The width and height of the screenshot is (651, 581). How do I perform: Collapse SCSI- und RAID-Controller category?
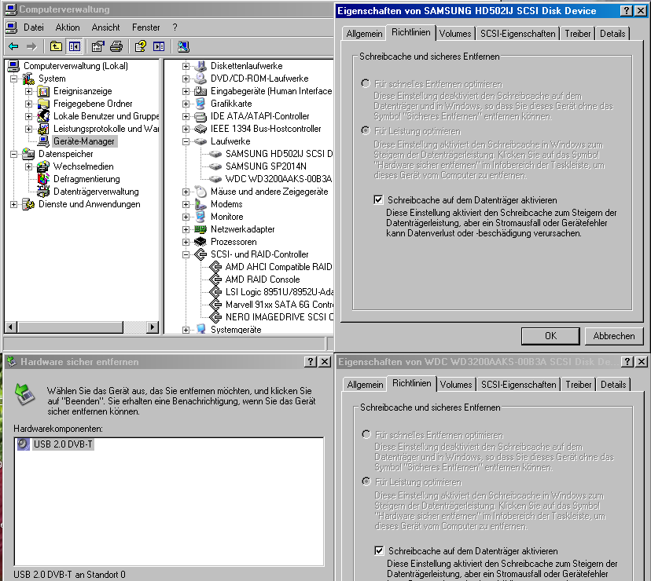186,254
